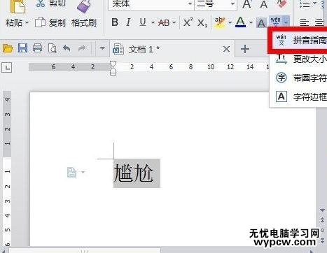Click the print icon
327x253 pixels.
coord(37,48)
